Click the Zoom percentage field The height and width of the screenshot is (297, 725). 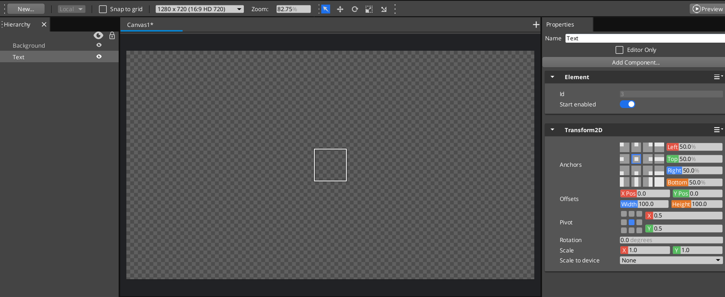point(294,9)
